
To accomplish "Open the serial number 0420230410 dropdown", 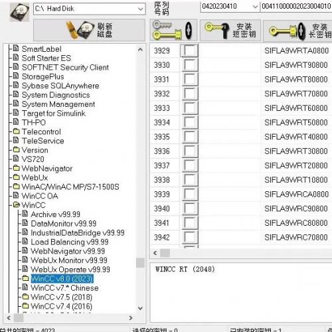I will [255, 7].
